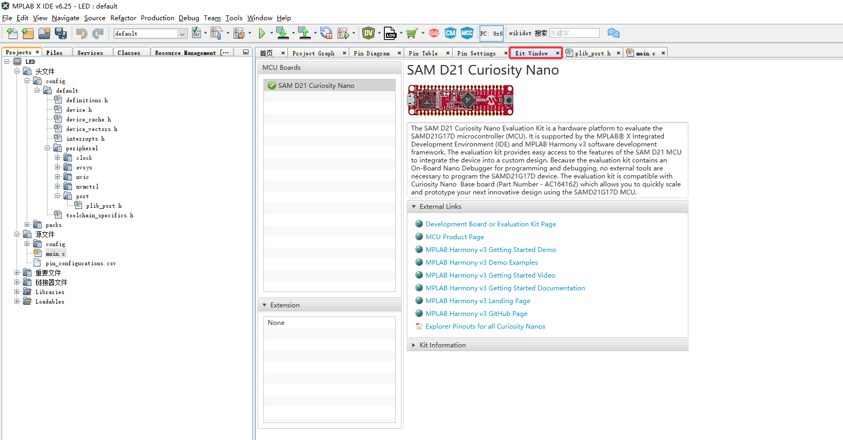Screen dimensions: 843x440
Task: Click the chat bubbles icon
Action: click(x=614, y=33)
